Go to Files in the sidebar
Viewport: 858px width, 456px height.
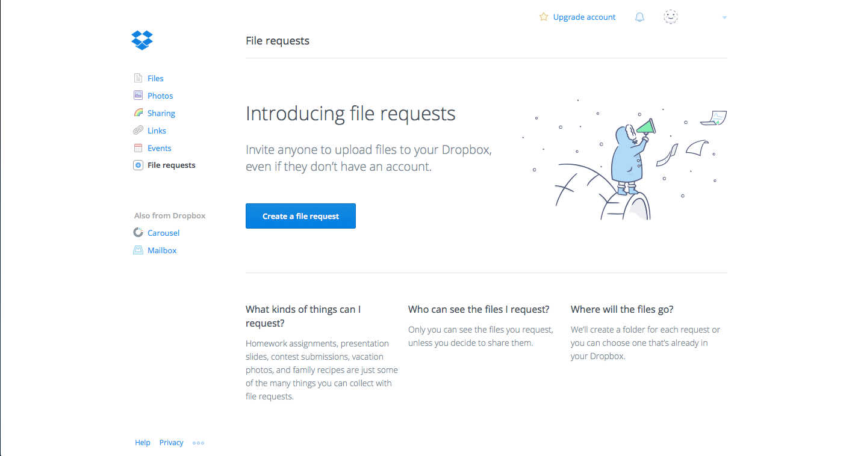pyautogui.click(x=155, y=78)
